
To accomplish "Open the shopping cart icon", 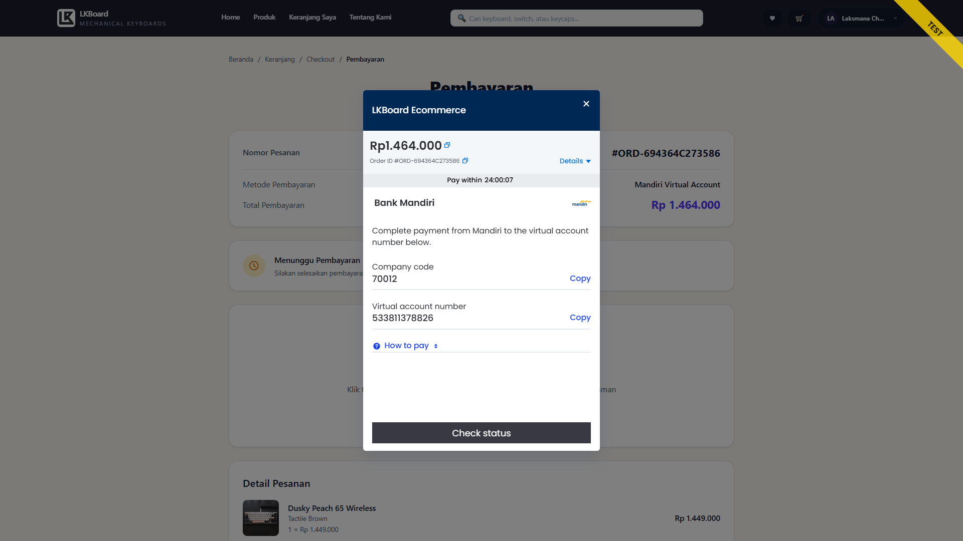I will (799, 18).
